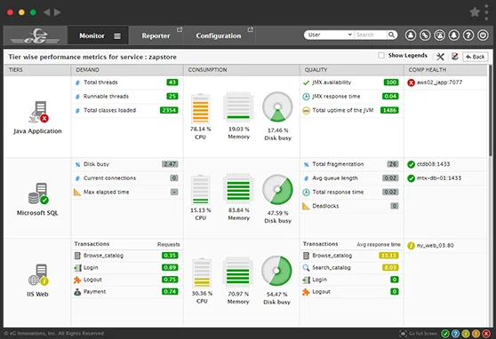Select the Java Application tier icon
496x339 pixels.
pyautogui.click(x=39, y=112)
